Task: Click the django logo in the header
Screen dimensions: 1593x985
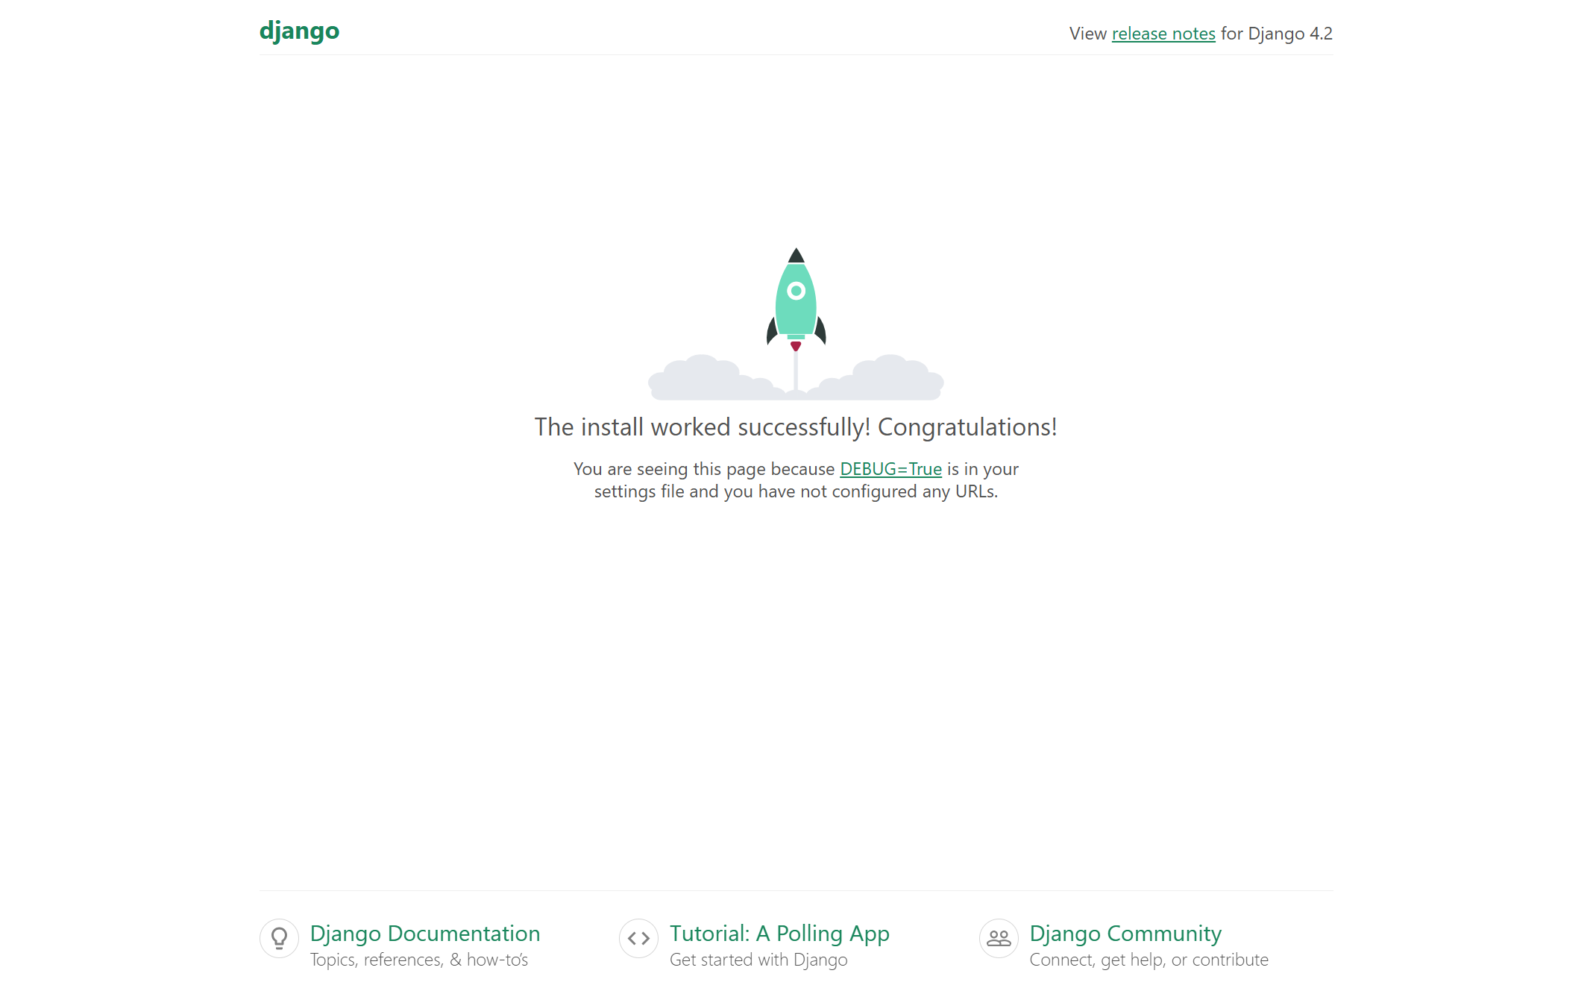Action: (299, 31)
